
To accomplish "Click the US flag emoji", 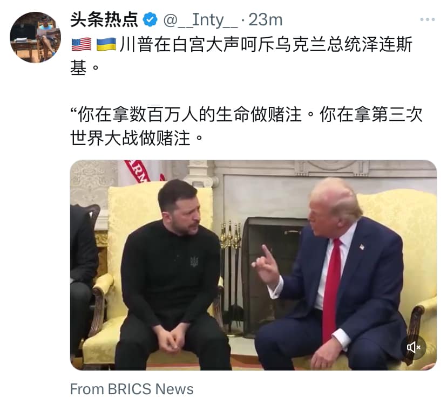I will [82, 45].
